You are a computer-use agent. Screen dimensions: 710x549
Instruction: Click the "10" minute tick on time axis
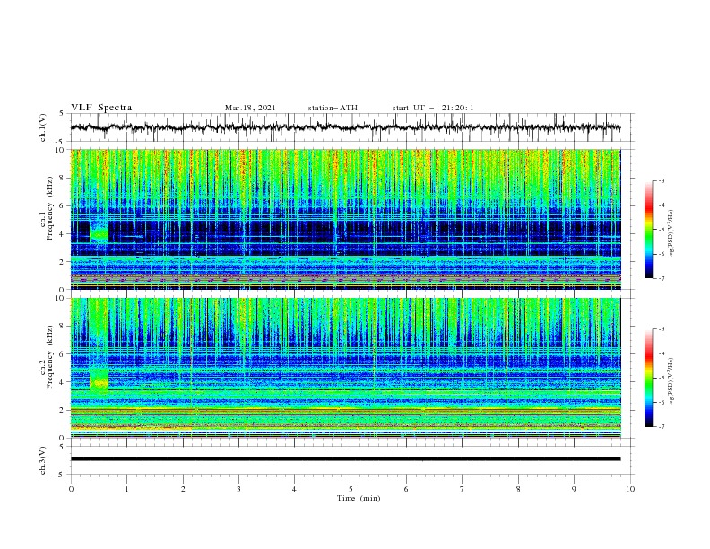coord(630,489)
